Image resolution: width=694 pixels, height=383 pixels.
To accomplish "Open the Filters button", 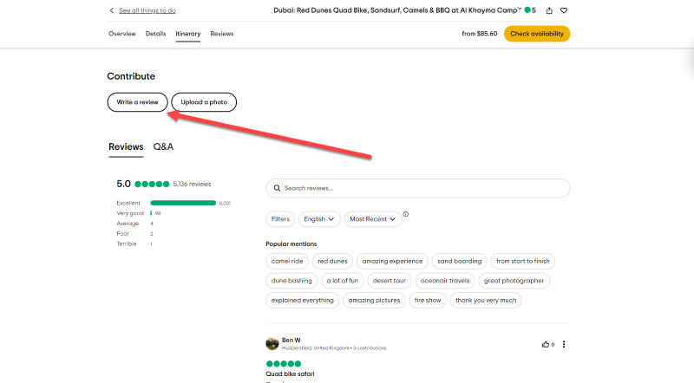I will pos(280,219).
